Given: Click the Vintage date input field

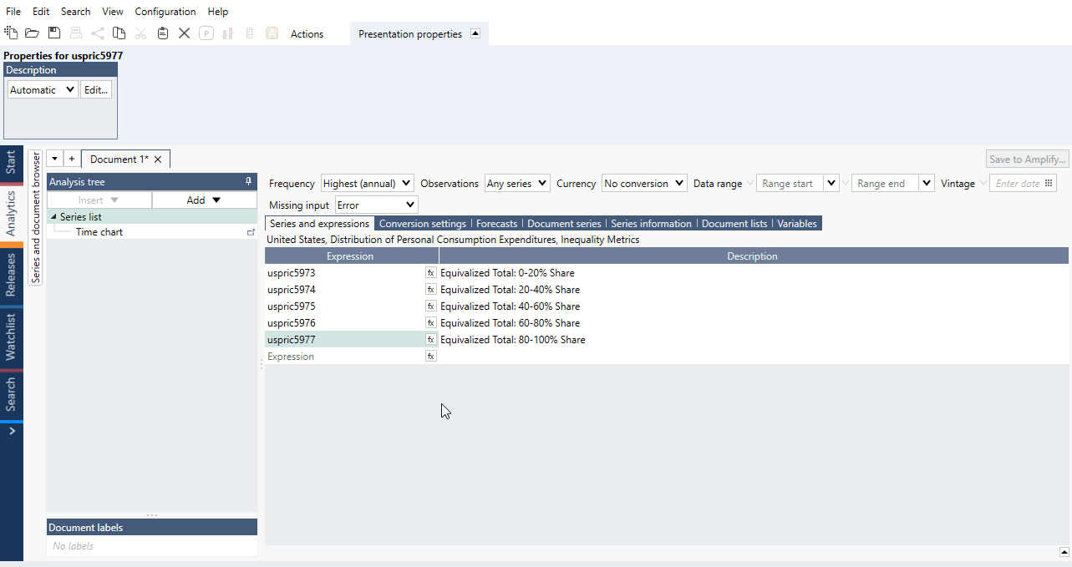Looking at the screenshot, I should pos(1017,184).
